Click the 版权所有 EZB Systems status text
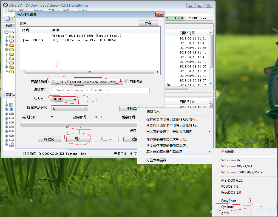This screenshot has width=278, height=217. pyautogui.click(x=55, y=154)
